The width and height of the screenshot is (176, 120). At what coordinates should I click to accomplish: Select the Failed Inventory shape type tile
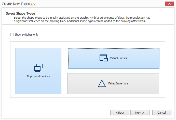coord(113,83)
